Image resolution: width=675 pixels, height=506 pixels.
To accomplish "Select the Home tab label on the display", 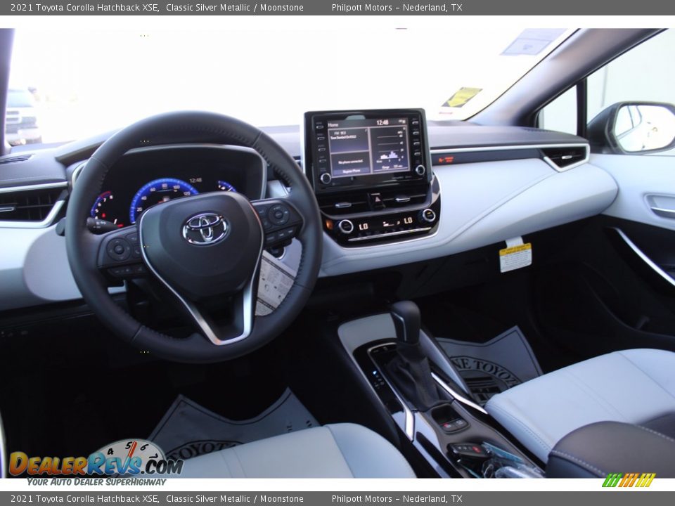I will point(334,124).
